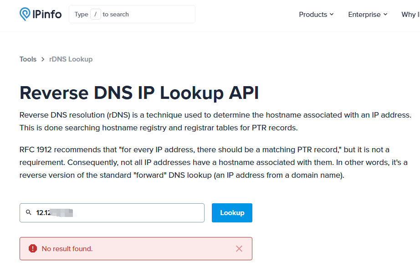Click the breadcrumb chevron separator after Tools

[x=43, y=59]
